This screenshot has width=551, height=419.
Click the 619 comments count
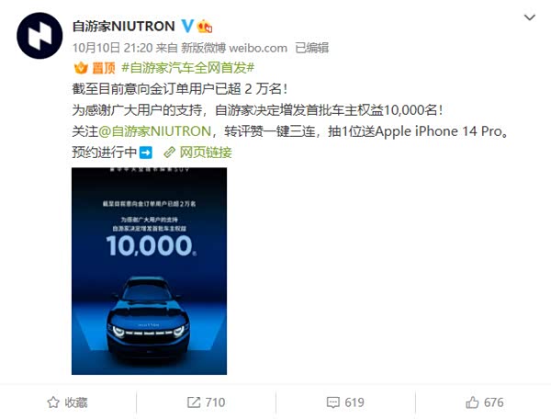pos(354,402)
